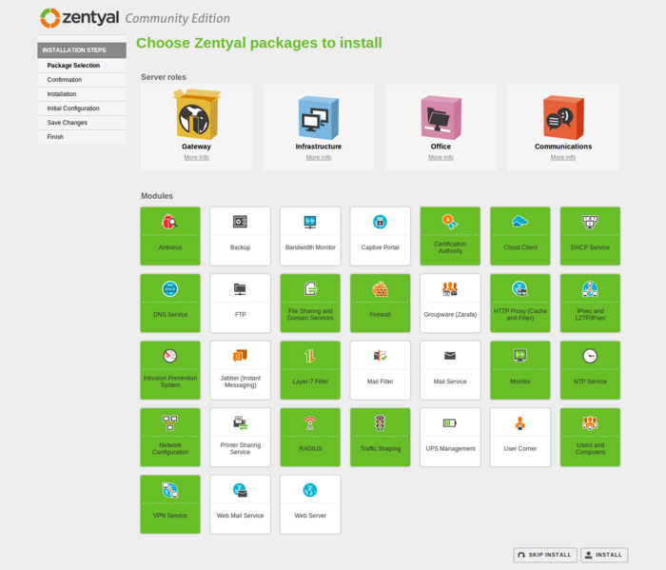Select the FTP module icon
This screenshot has height=570, width=666.
pos(240,288)
